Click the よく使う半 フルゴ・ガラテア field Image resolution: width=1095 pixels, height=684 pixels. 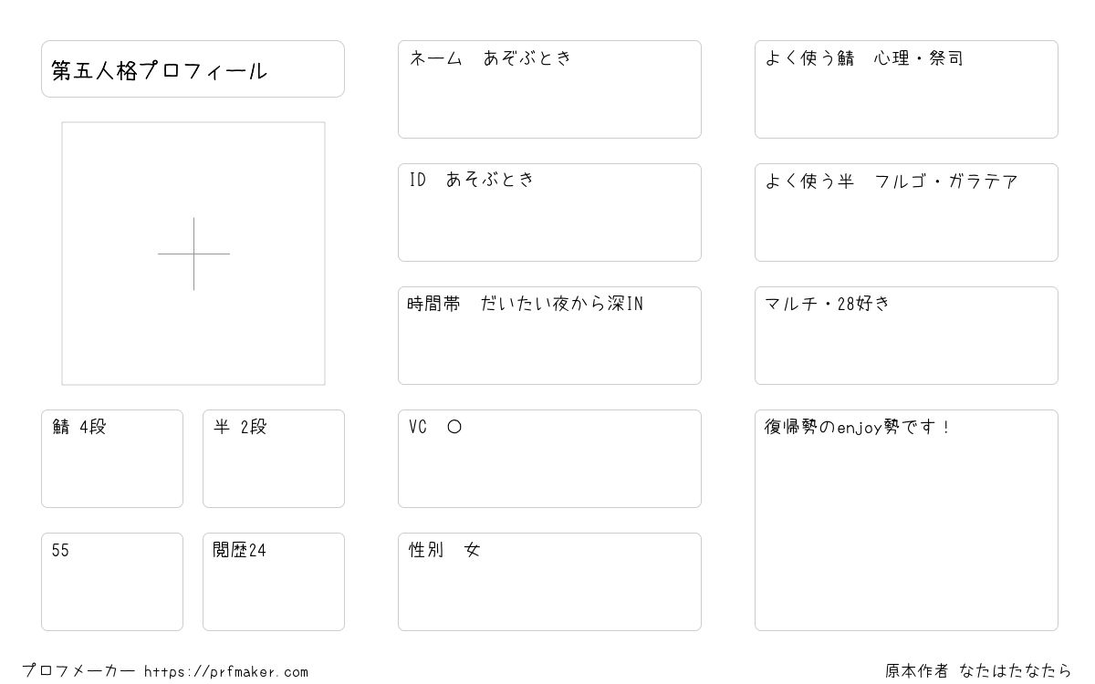[x=906, y=212]
